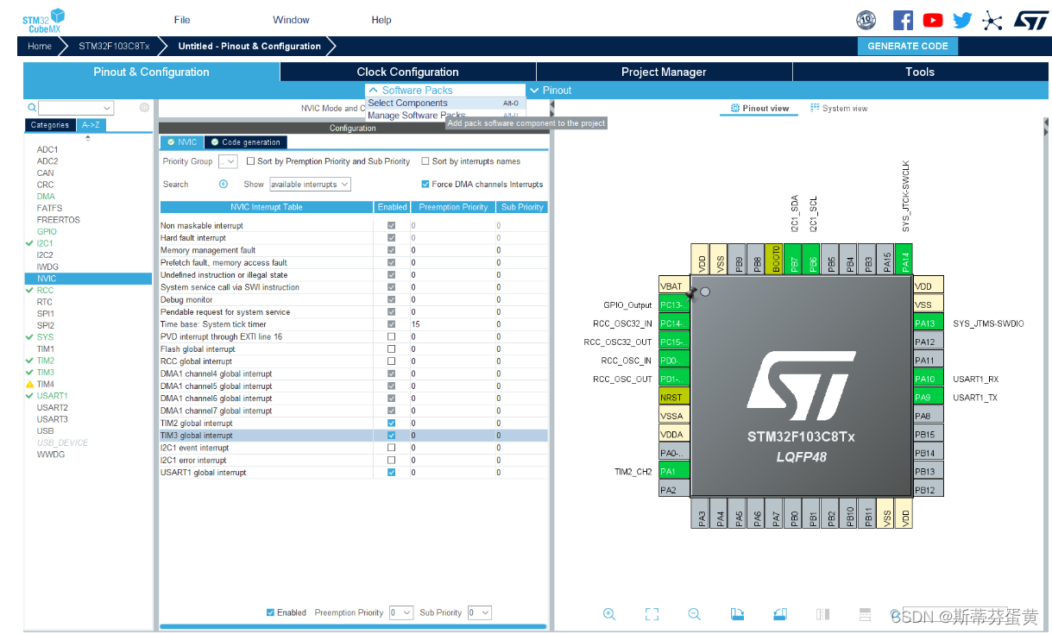This screenshot has width=1052, height=634.
Task: Expand the Pinout dropdown menu
Action: tap(550, 90)
